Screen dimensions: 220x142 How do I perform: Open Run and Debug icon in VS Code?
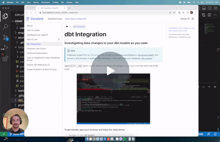coord(6,47)
